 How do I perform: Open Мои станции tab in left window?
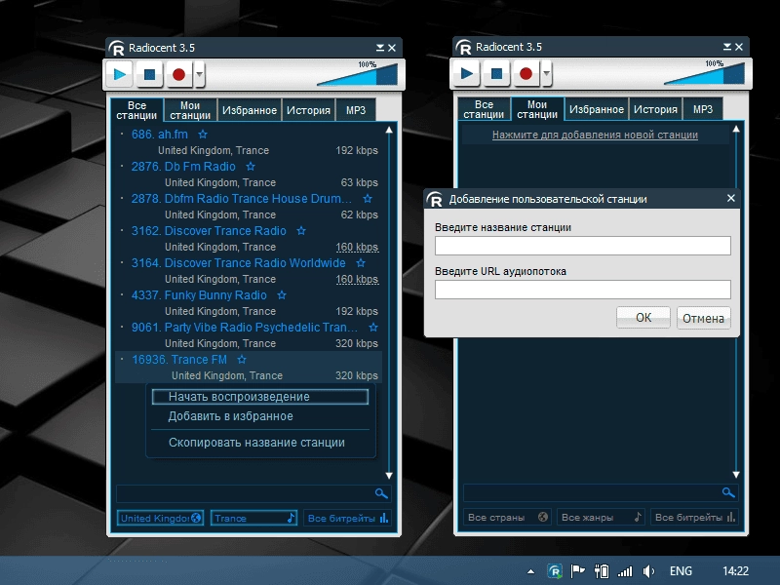click(x=190, y=110)
